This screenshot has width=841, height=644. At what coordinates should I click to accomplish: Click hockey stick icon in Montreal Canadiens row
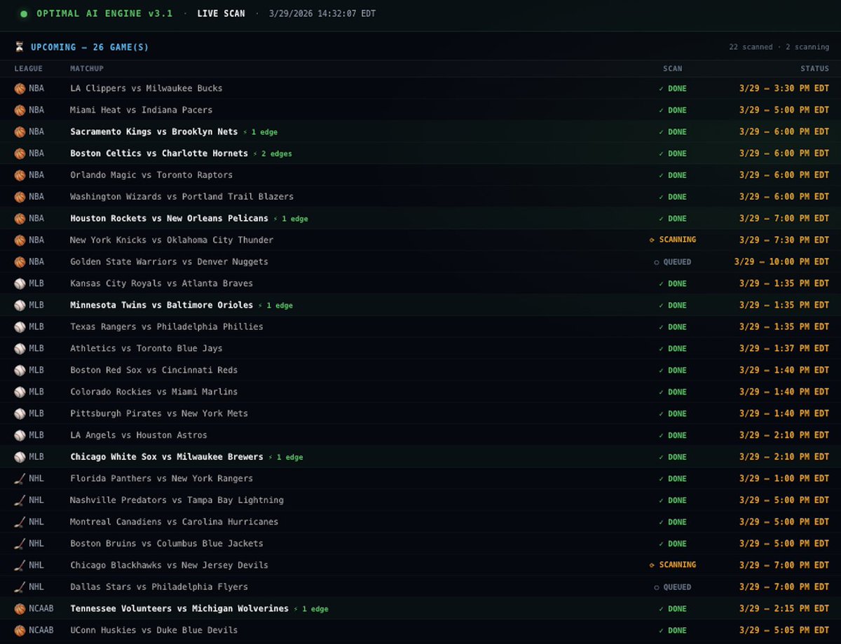click(x=20, y=523)
